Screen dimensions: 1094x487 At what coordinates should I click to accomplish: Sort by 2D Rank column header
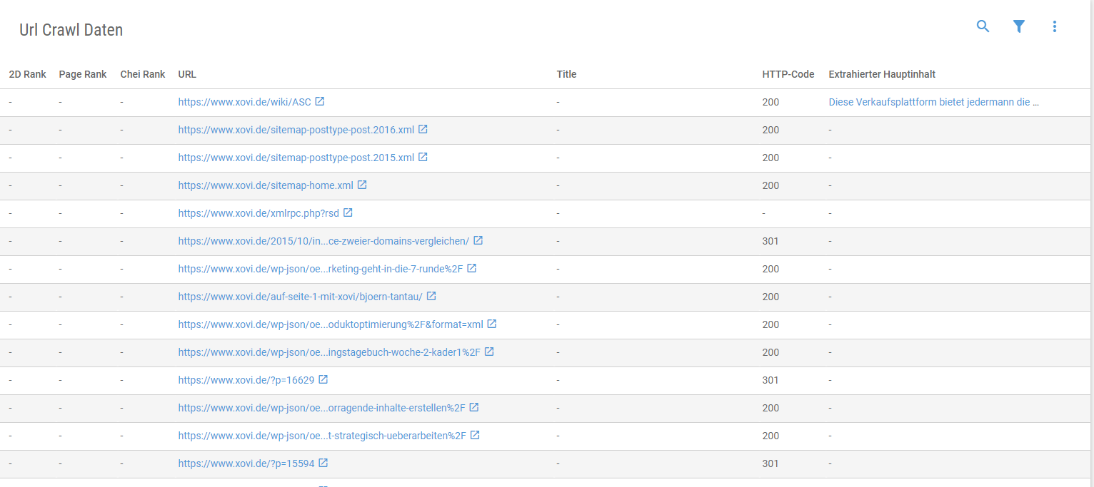tap(27, 74)
